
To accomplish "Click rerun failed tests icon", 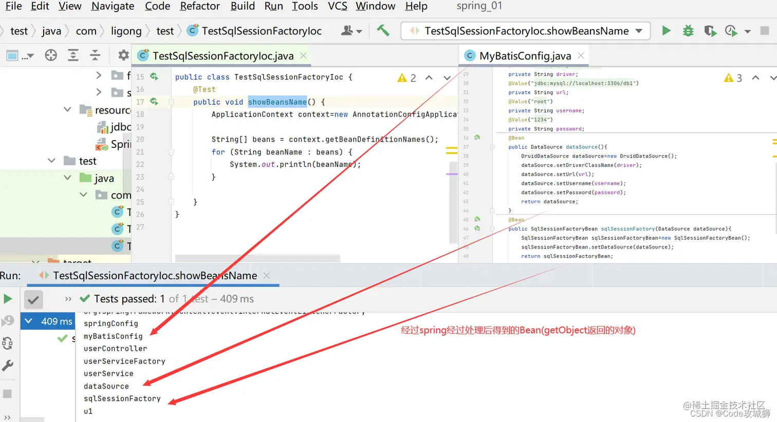I will tap(8, 321).
